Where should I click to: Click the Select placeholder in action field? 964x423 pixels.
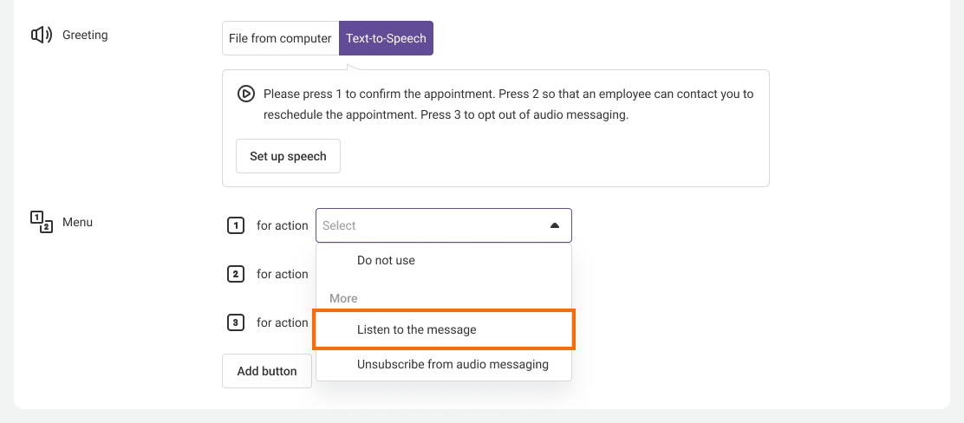pos(340,225)
